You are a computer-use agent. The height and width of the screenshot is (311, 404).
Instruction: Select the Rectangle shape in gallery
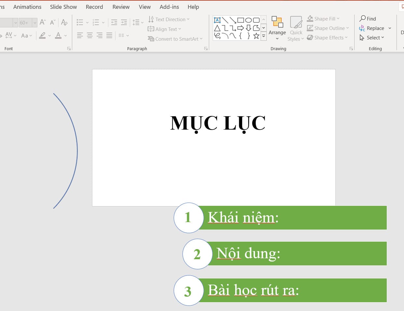(x=241, y=20)
